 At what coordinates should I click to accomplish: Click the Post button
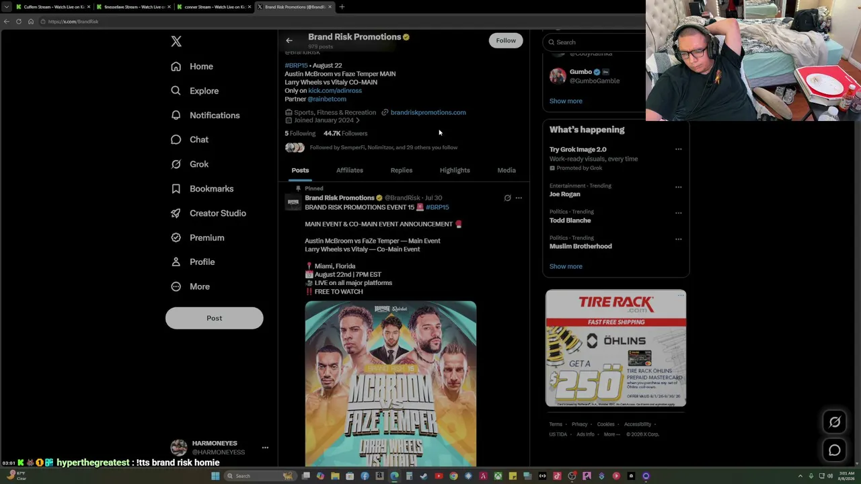214,318
